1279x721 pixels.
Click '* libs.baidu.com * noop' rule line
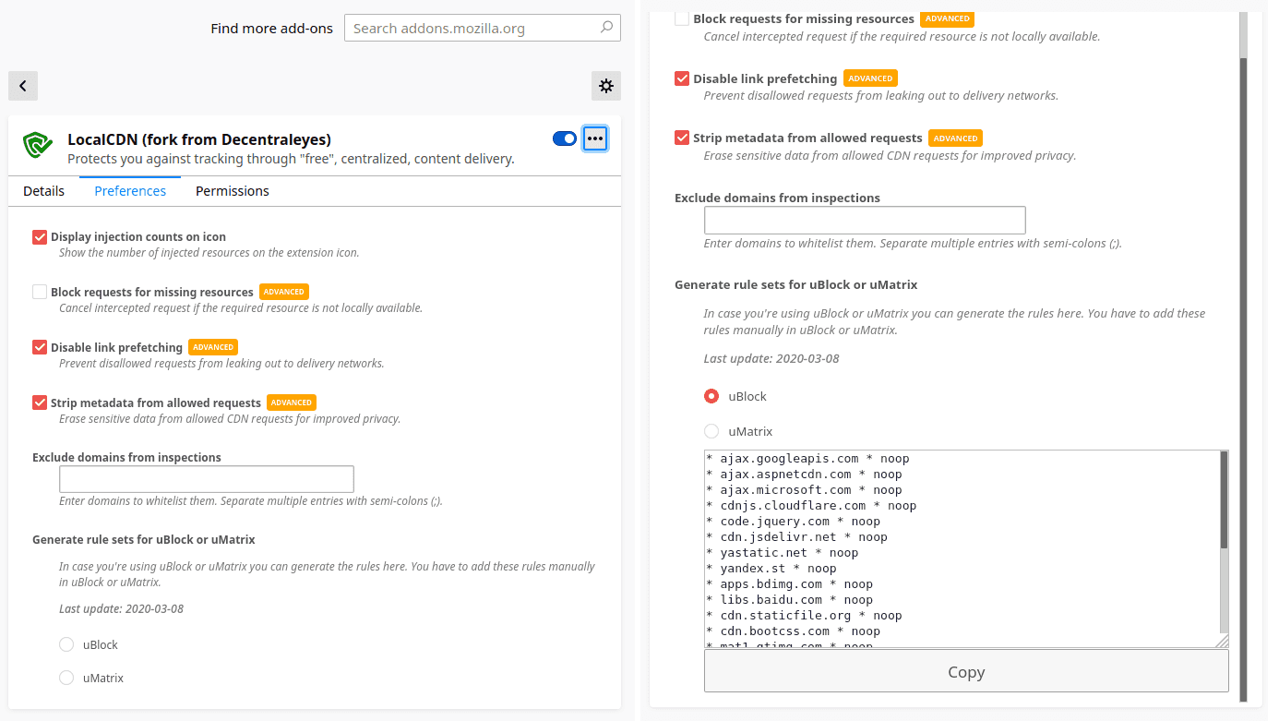pos(789,600)
